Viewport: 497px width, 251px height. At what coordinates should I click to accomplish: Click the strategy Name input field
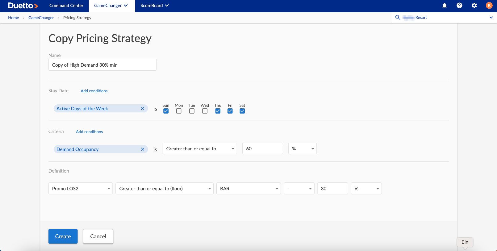pos(102,65)
